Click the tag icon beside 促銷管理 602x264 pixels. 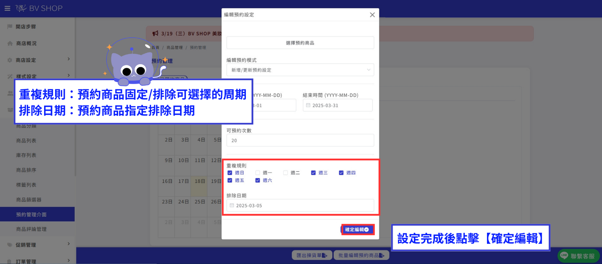[10, 245]
